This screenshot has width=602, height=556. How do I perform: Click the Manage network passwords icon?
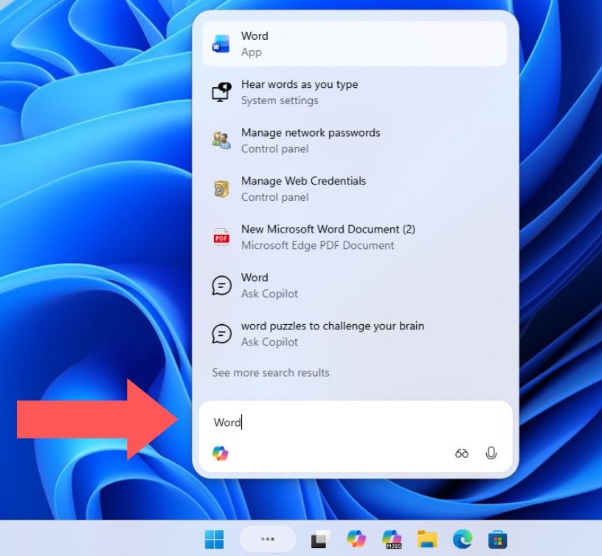(220, 140)
